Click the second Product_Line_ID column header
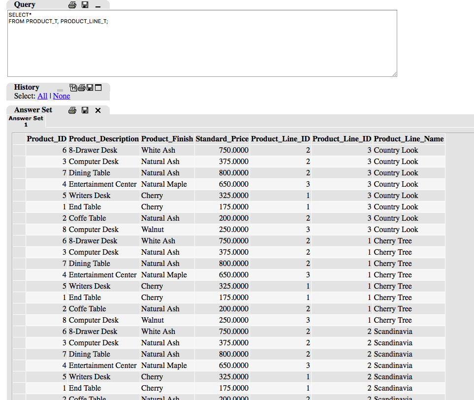 [342, 139]
